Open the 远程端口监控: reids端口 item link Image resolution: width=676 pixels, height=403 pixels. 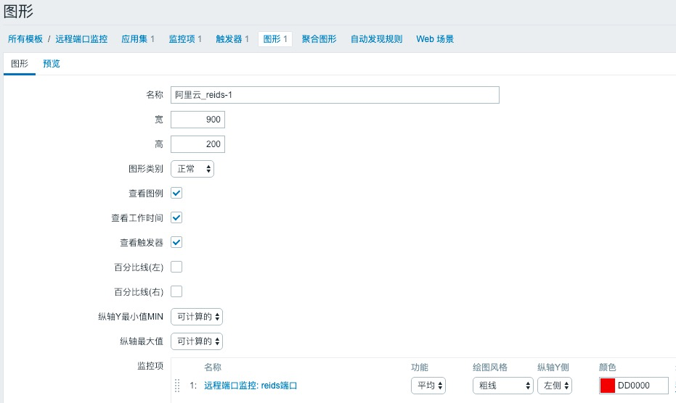click(x=251, y=386)
